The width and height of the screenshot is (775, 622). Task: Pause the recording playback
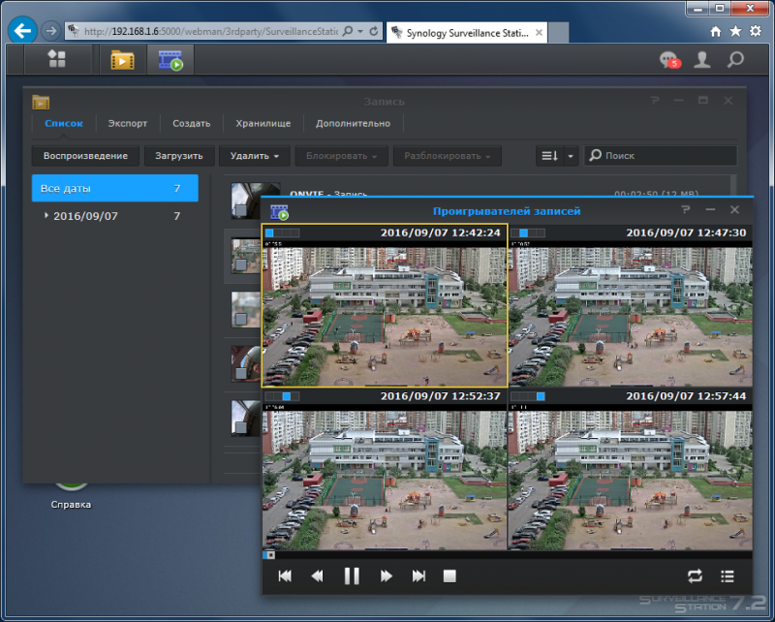click(352, 576)
